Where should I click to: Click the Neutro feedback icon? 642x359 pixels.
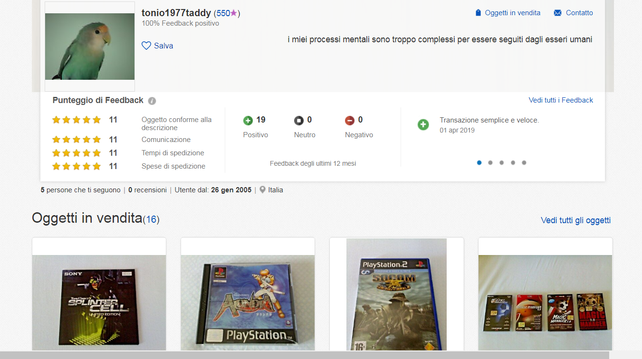coord(298,121)
